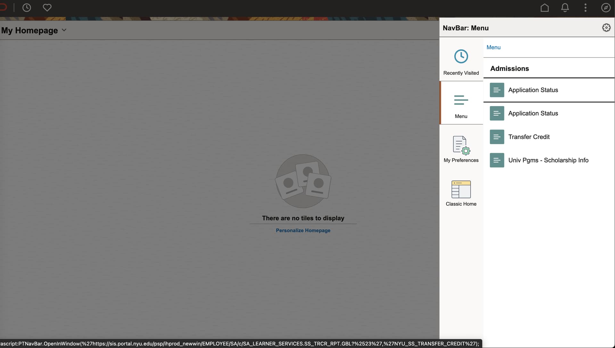This screenshot has height=348, width=615.
Task: Click the NavBar settings gear icon
Action: 606,28
